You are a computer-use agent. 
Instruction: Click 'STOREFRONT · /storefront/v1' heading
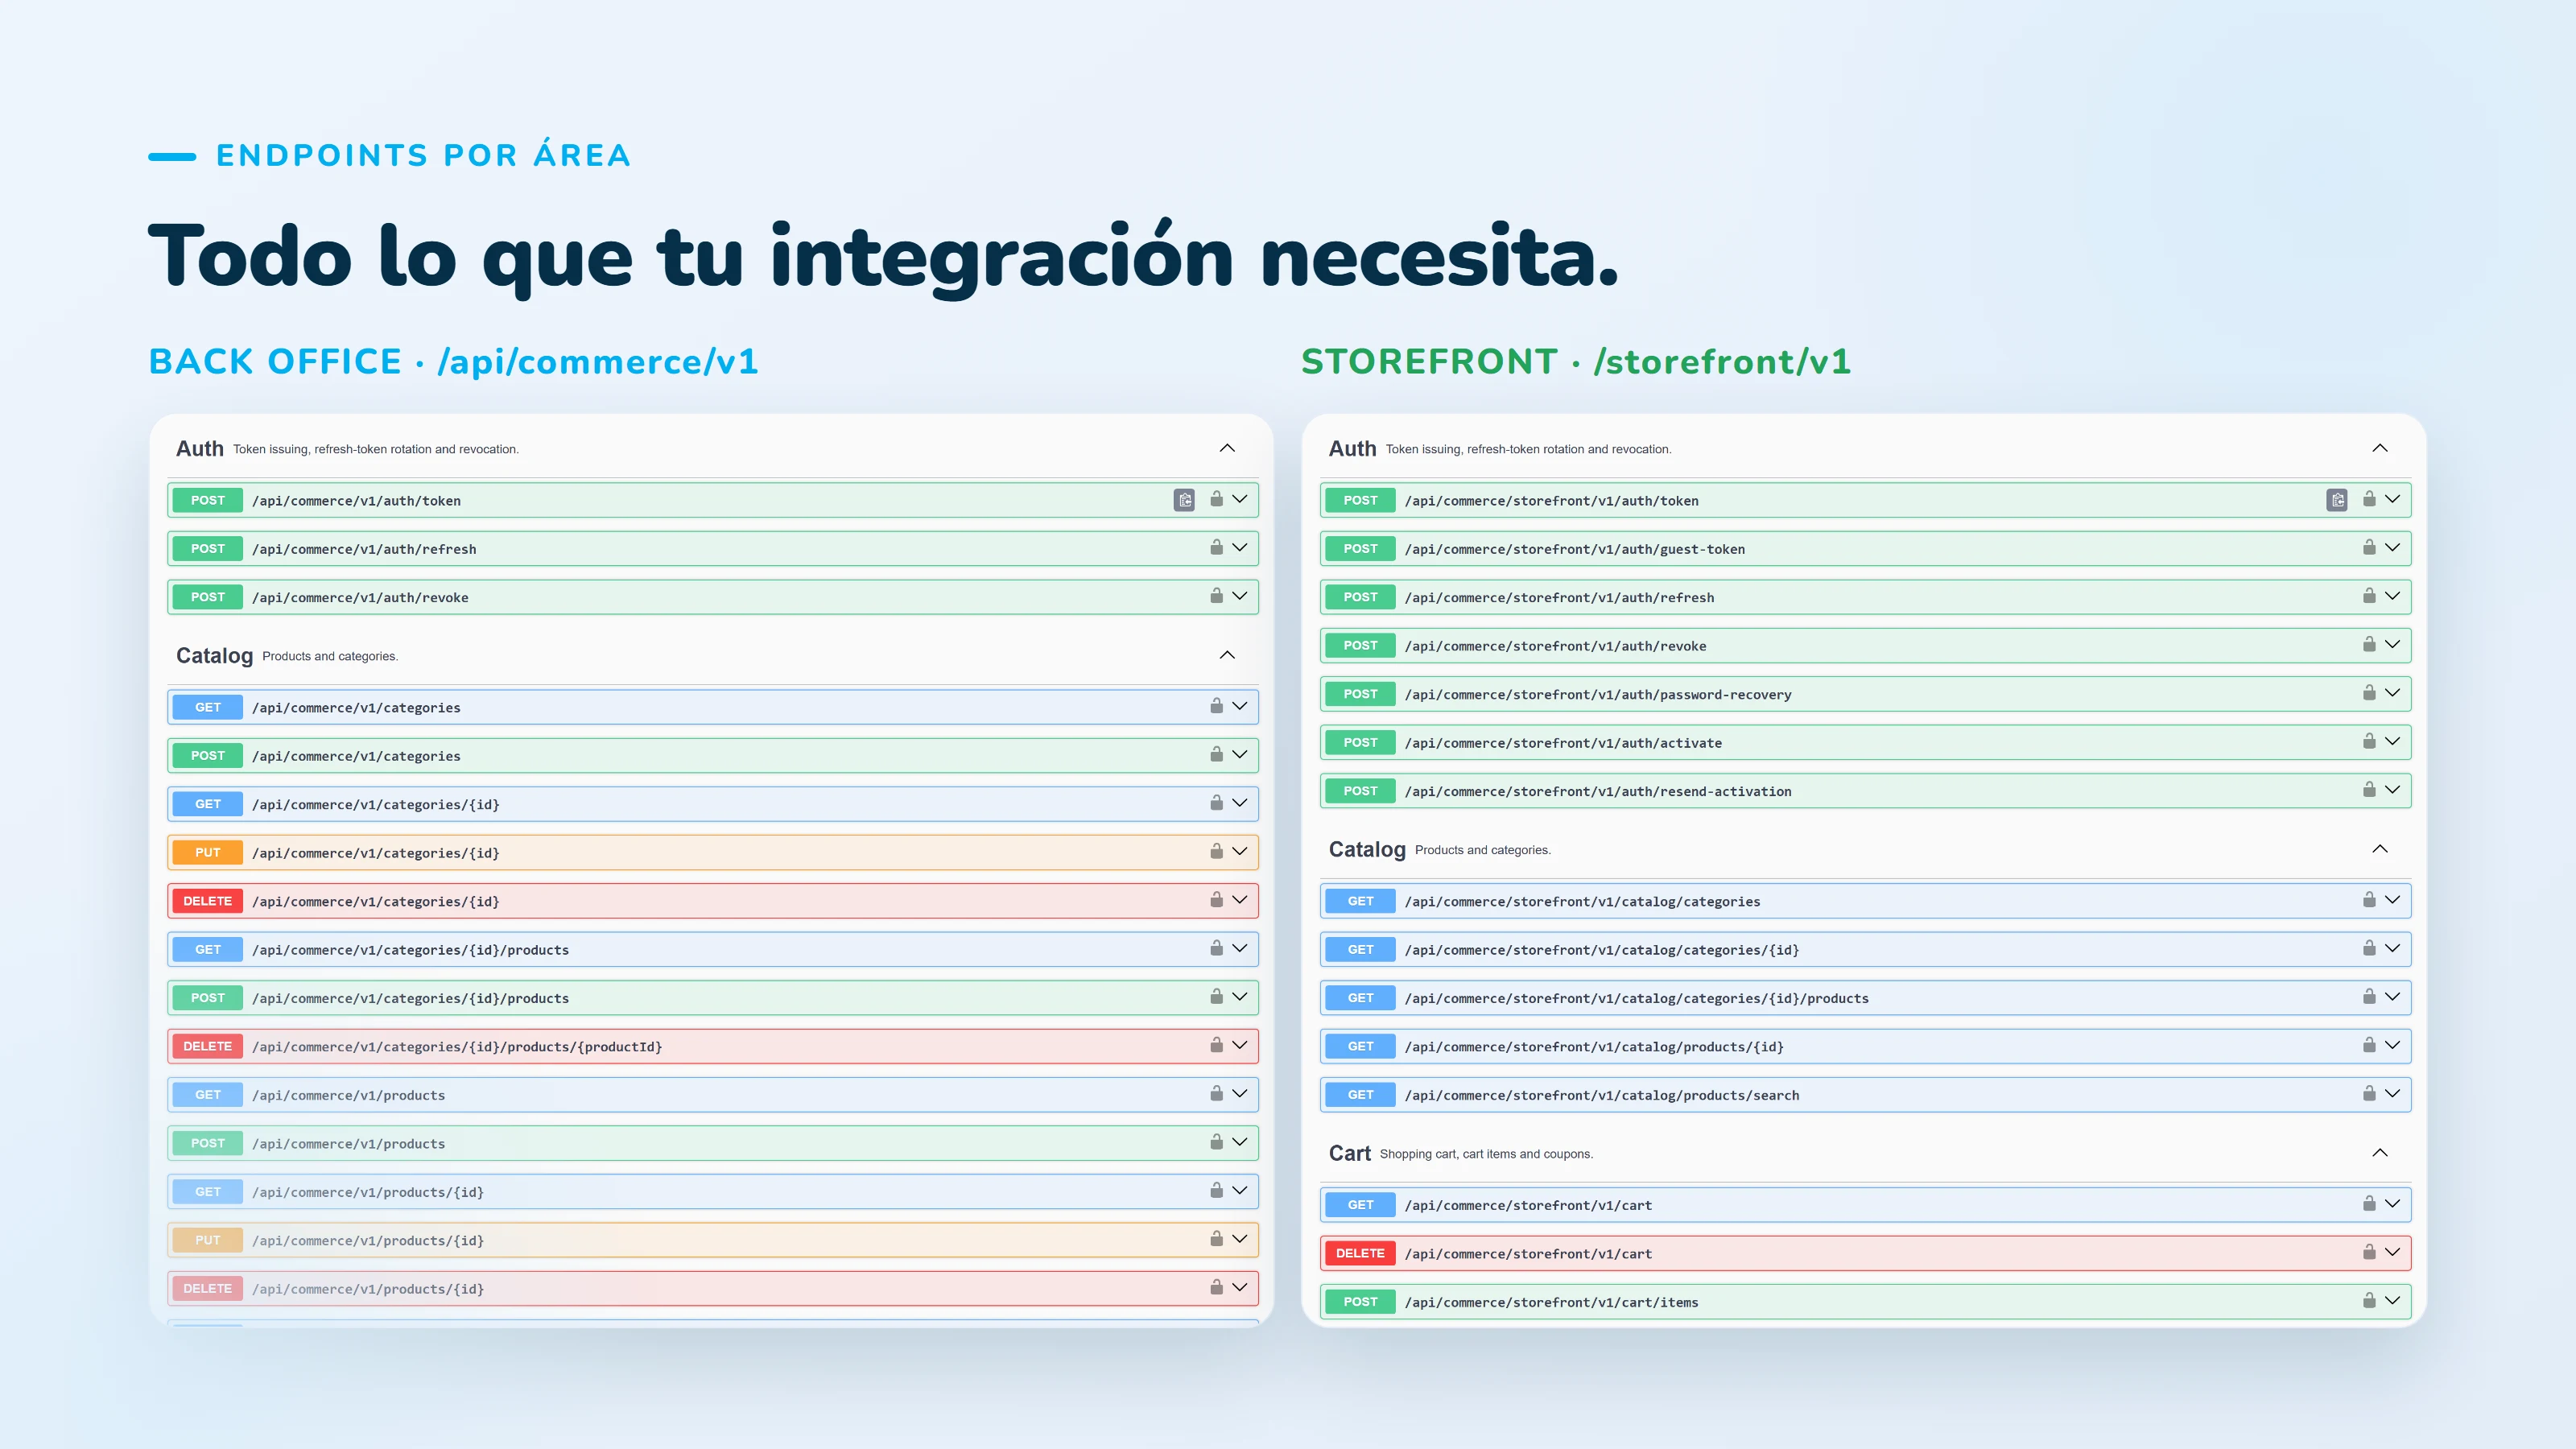[x=1575, y=361]
